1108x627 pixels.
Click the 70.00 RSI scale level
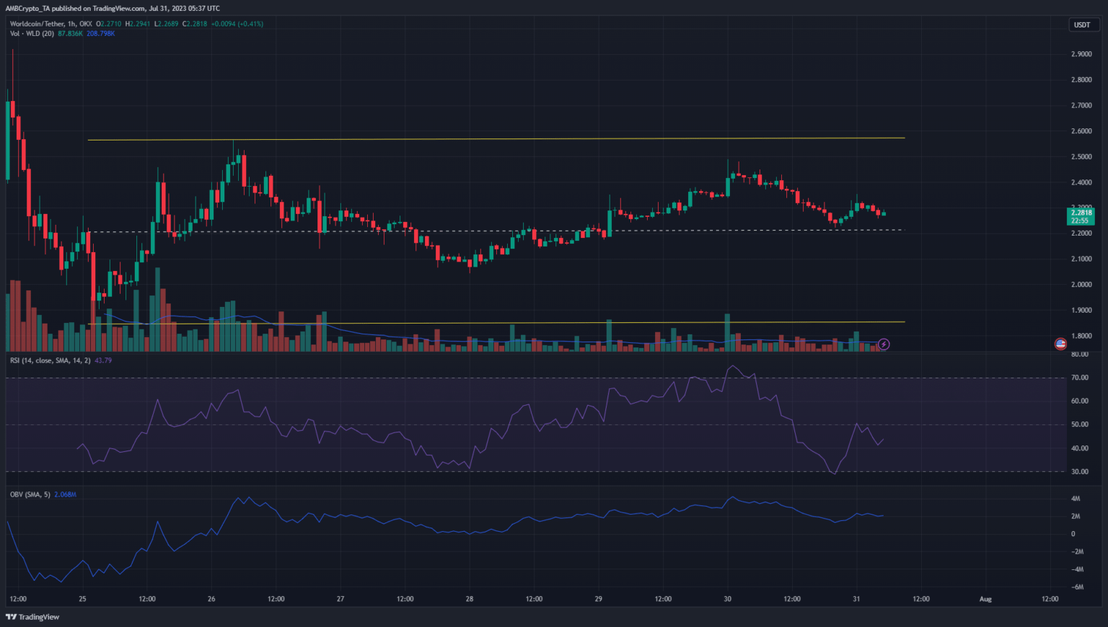[x=1079, y=378]
